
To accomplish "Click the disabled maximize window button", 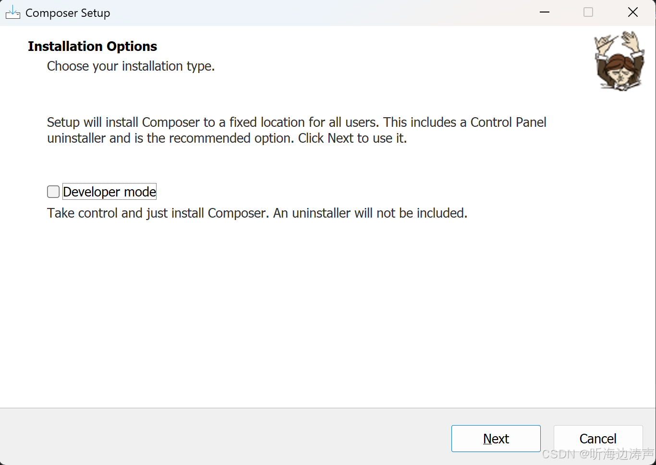I will [588, 12].
